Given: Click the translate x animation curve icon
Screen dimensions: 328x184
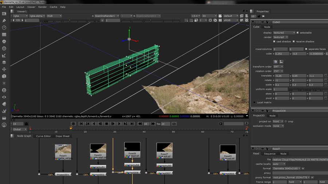Looking at the screenshot, I should coord(325,76).
